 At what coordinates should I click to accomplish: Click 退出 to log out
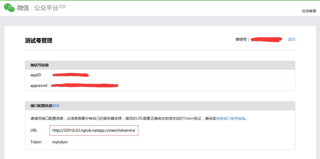point(292,39)
